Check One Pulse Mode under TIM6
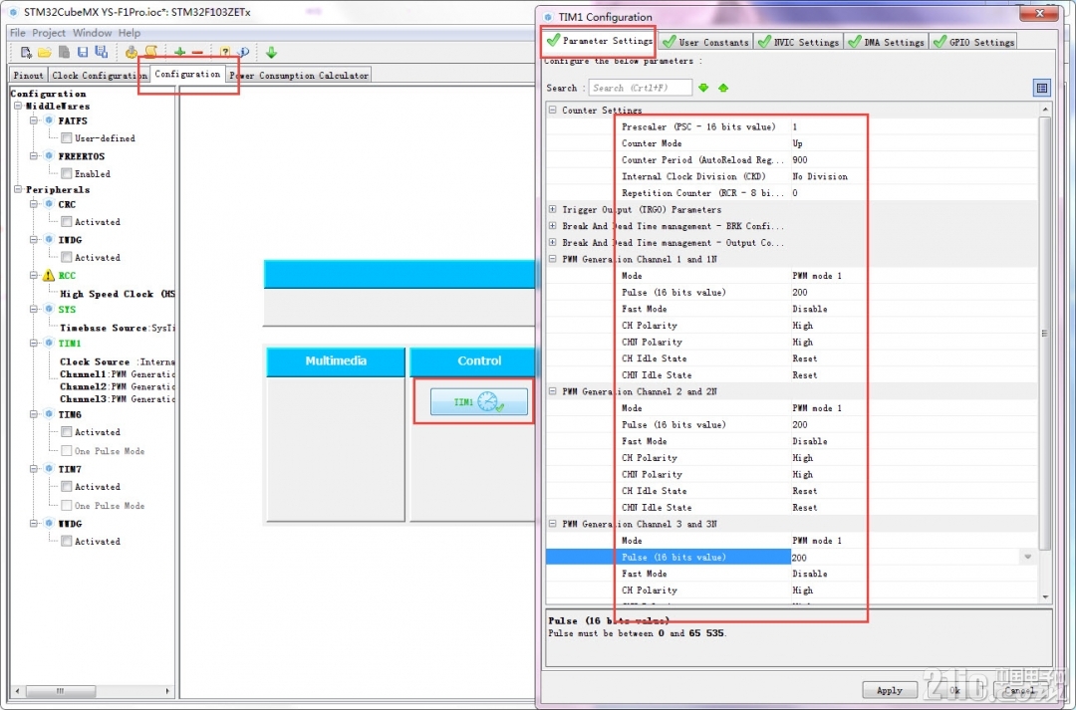The height and width of the screenshot is (710, 1076). [67, 451]
